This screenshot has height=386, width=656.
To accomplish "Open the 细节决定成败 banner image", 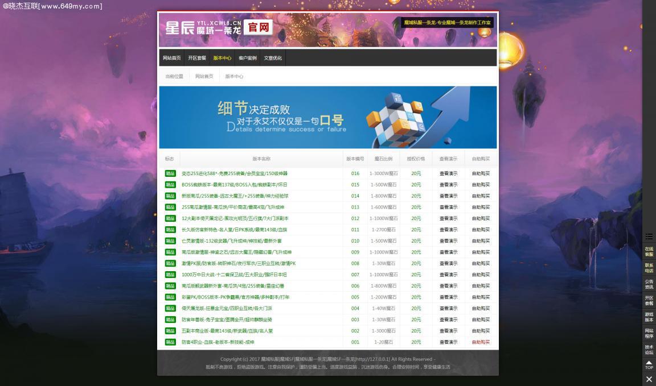I will (x=328, y=117).
